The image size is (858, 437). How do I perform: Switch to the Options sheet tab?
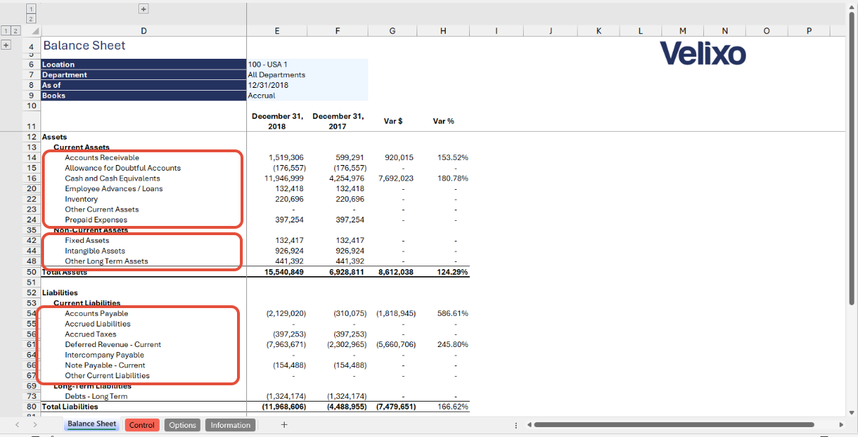pos(182,425)
